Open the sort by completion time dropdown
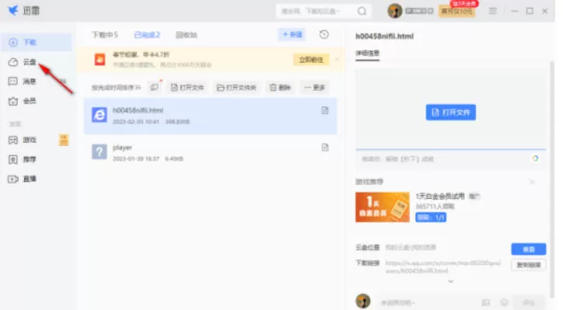Viewport: 563px width, 310px height. point(116,88)
